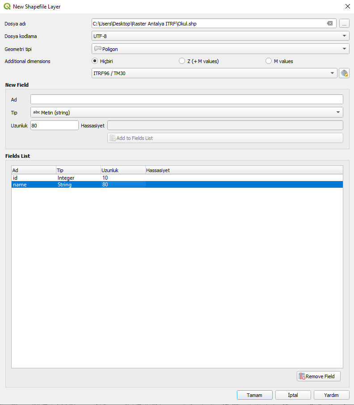The height and width of the screenshot is (405, 354).
Task: Click the abc text-type icon
Action: coord(36,112)
